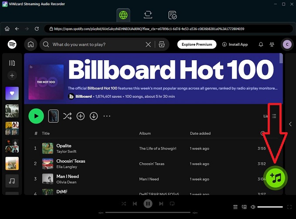
Task: Open more options (three dots) for the playlist
Action: (107, 116)
